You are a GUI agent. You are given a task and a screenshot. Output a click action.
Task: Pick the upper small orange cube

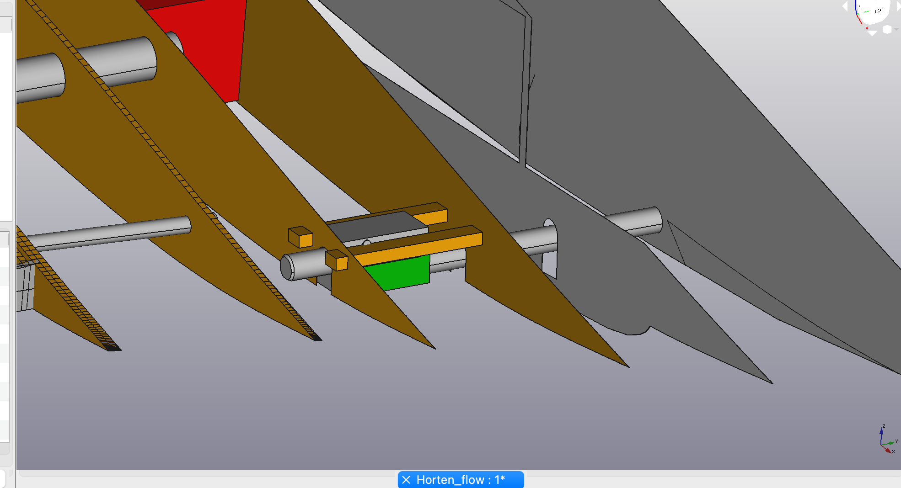301,238
